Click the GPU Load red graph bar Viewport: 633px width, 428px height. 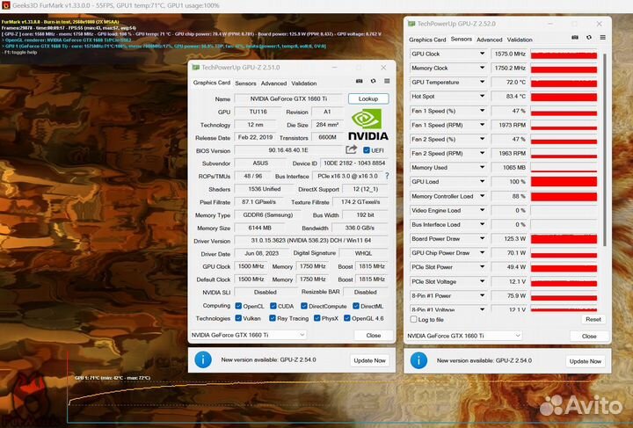tap(564, 182)
